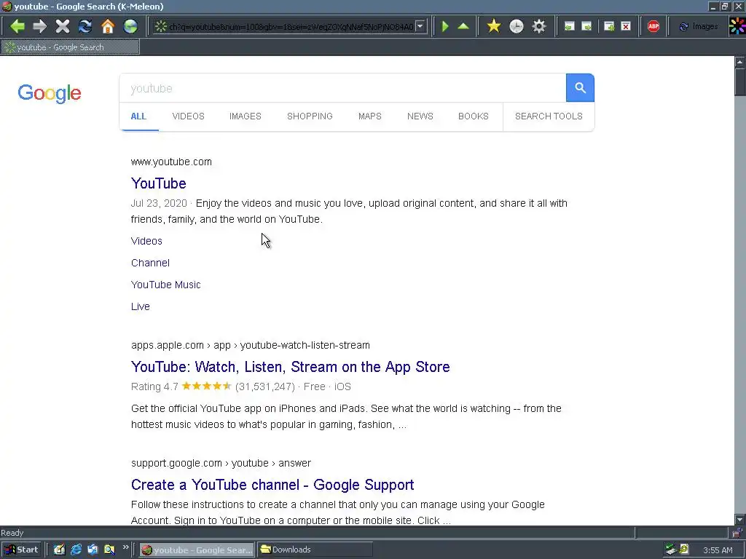Click the system tray icon next to the clock

pos(684,550)
